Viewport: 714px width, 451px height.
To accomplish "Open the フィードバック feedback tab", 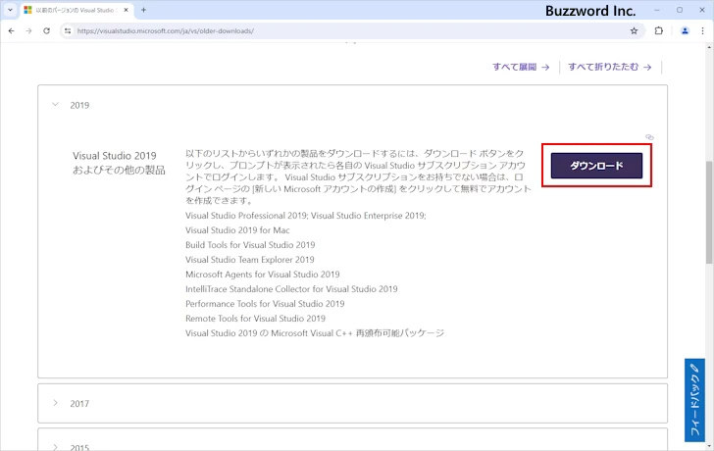I will click(694, 400).
